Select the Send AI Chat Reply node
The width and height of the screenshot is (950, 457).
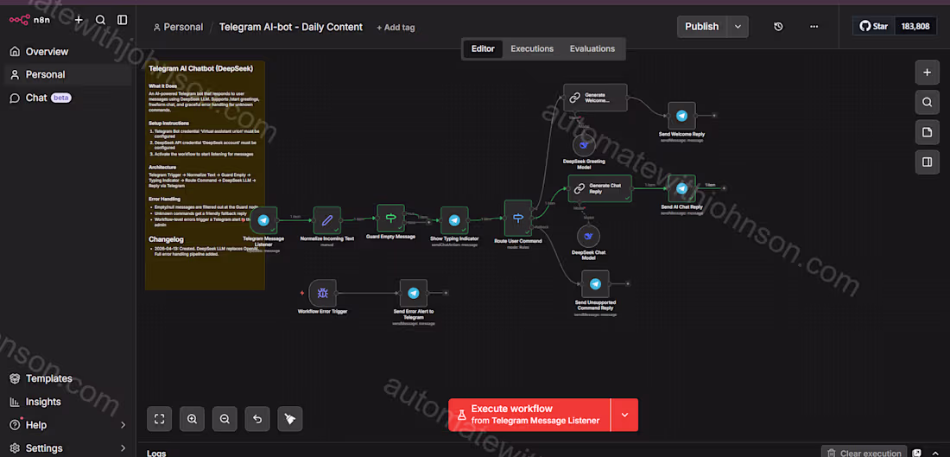pos(681,188)
